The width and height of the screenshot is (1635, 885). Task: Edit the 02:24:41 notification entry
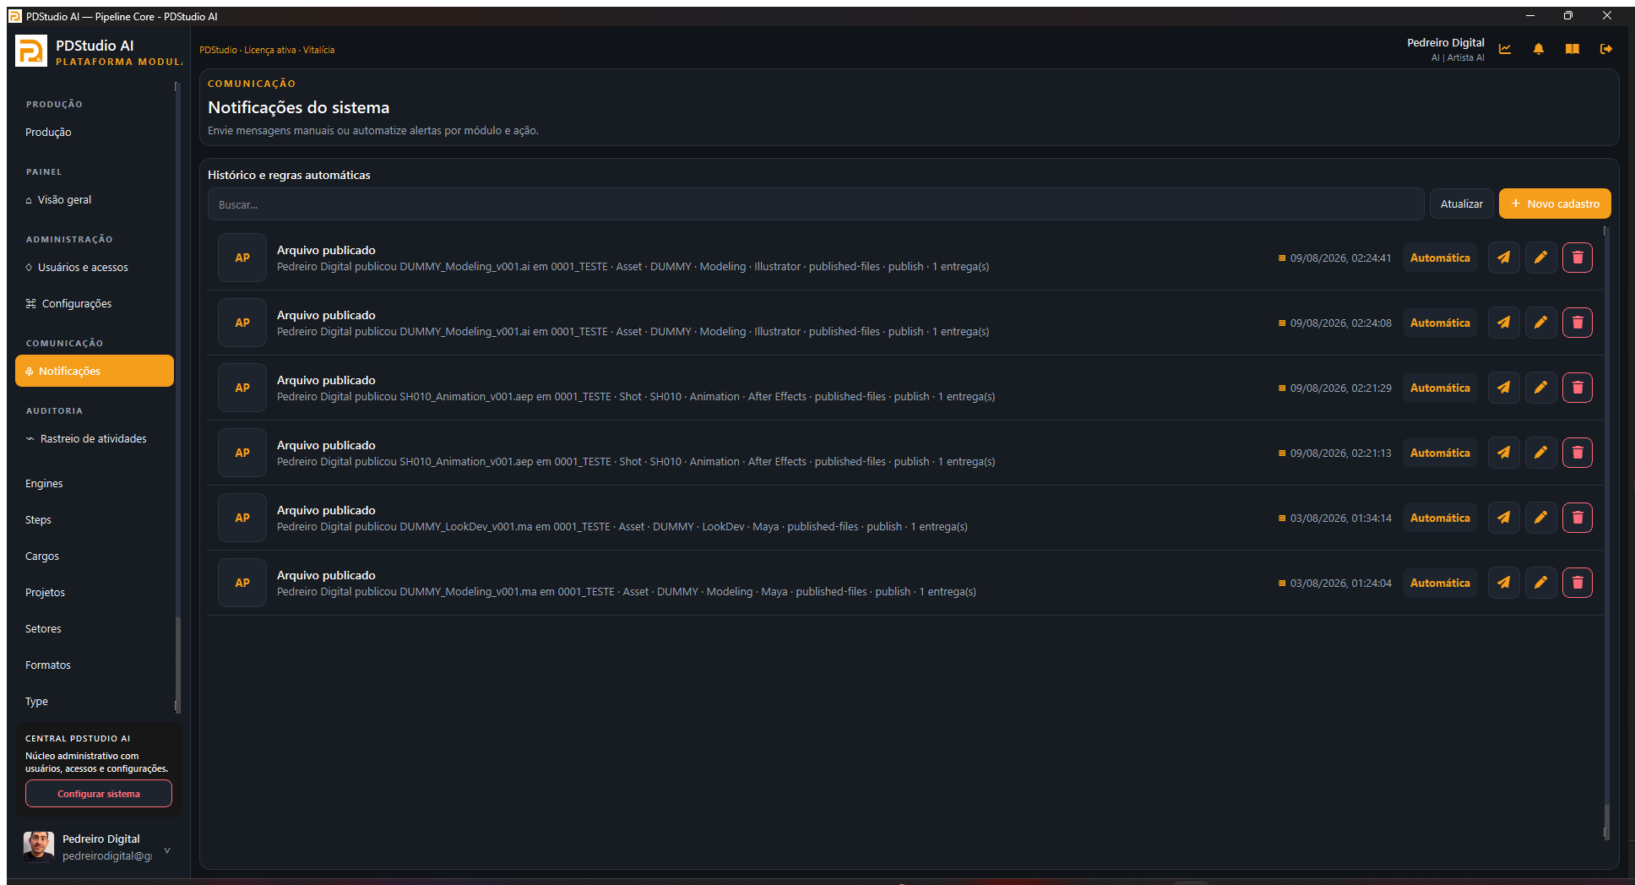1540,258
